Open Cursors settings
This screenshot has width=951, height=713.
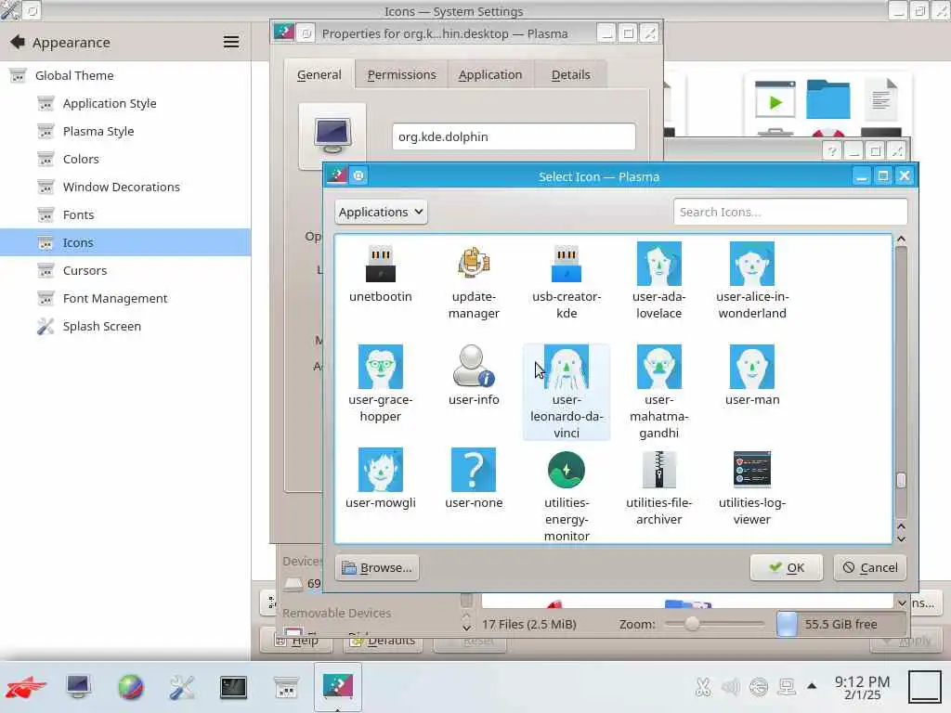click(125, 270)
